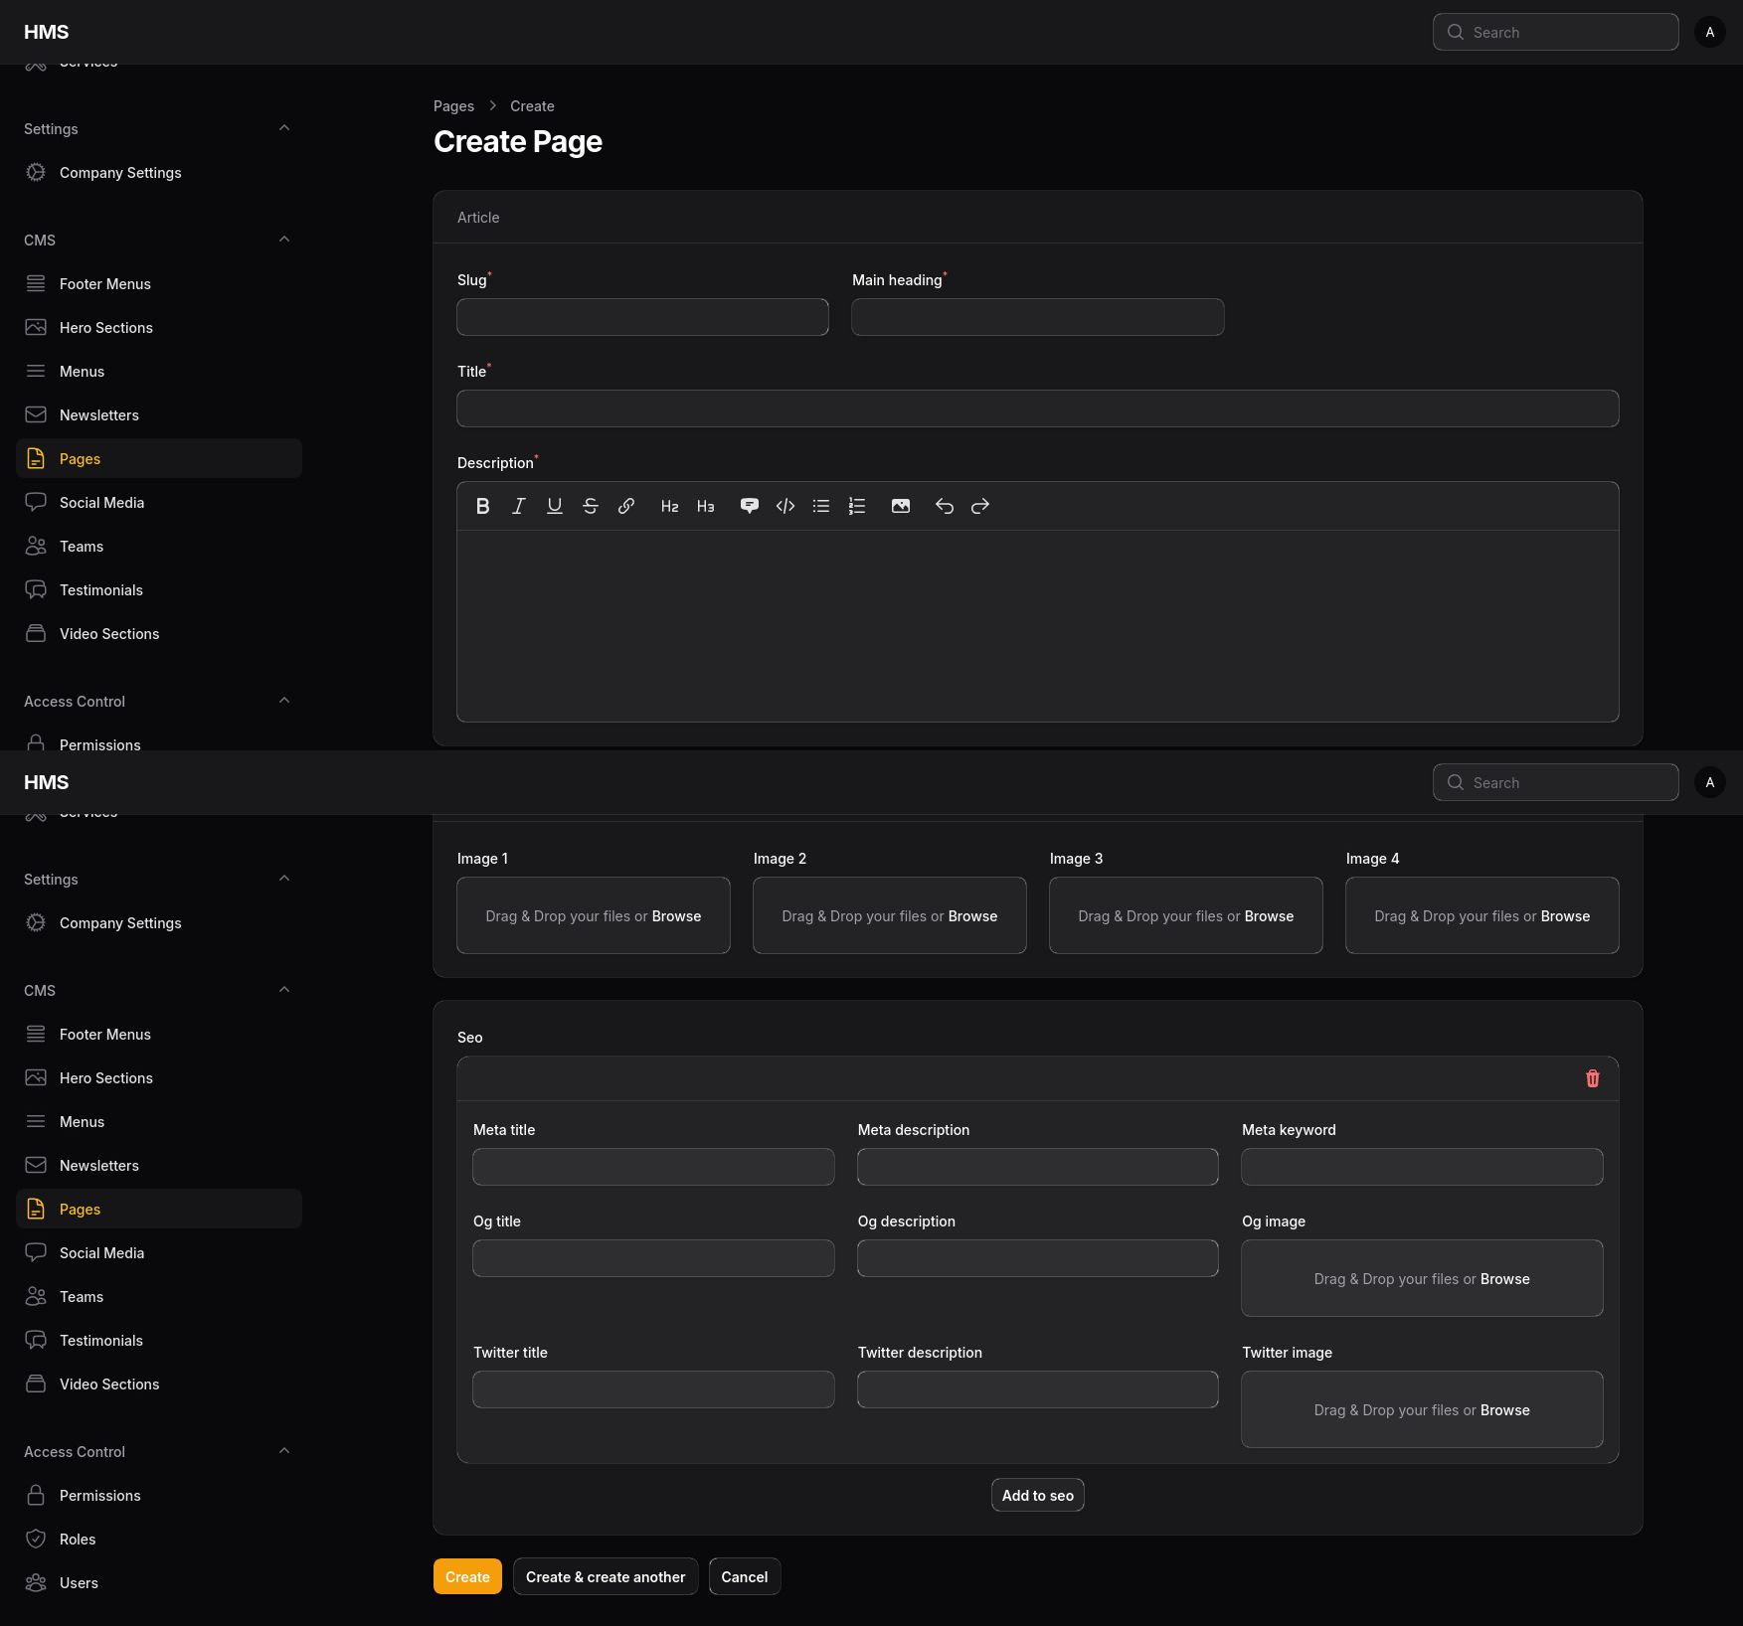Screen dimensions: 1743x1626
Task: Apply H2 heading in the Description editor
Action: click(x=669, y=506)
